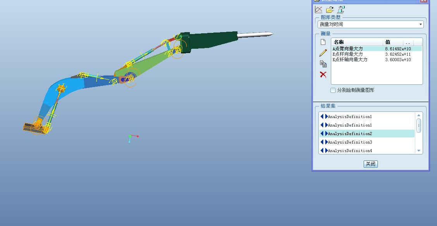Click the 值 column header
Viewport: 437px width, 226px height.
coord(393,42)
